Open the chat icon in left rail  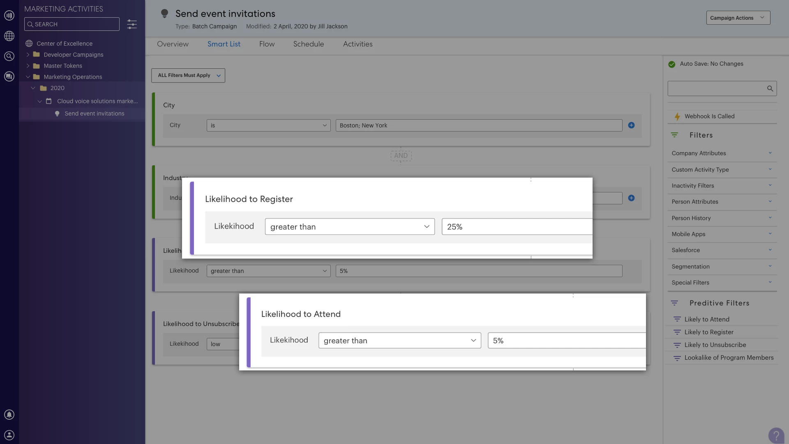pyautogui.click(x=9, y=76)
